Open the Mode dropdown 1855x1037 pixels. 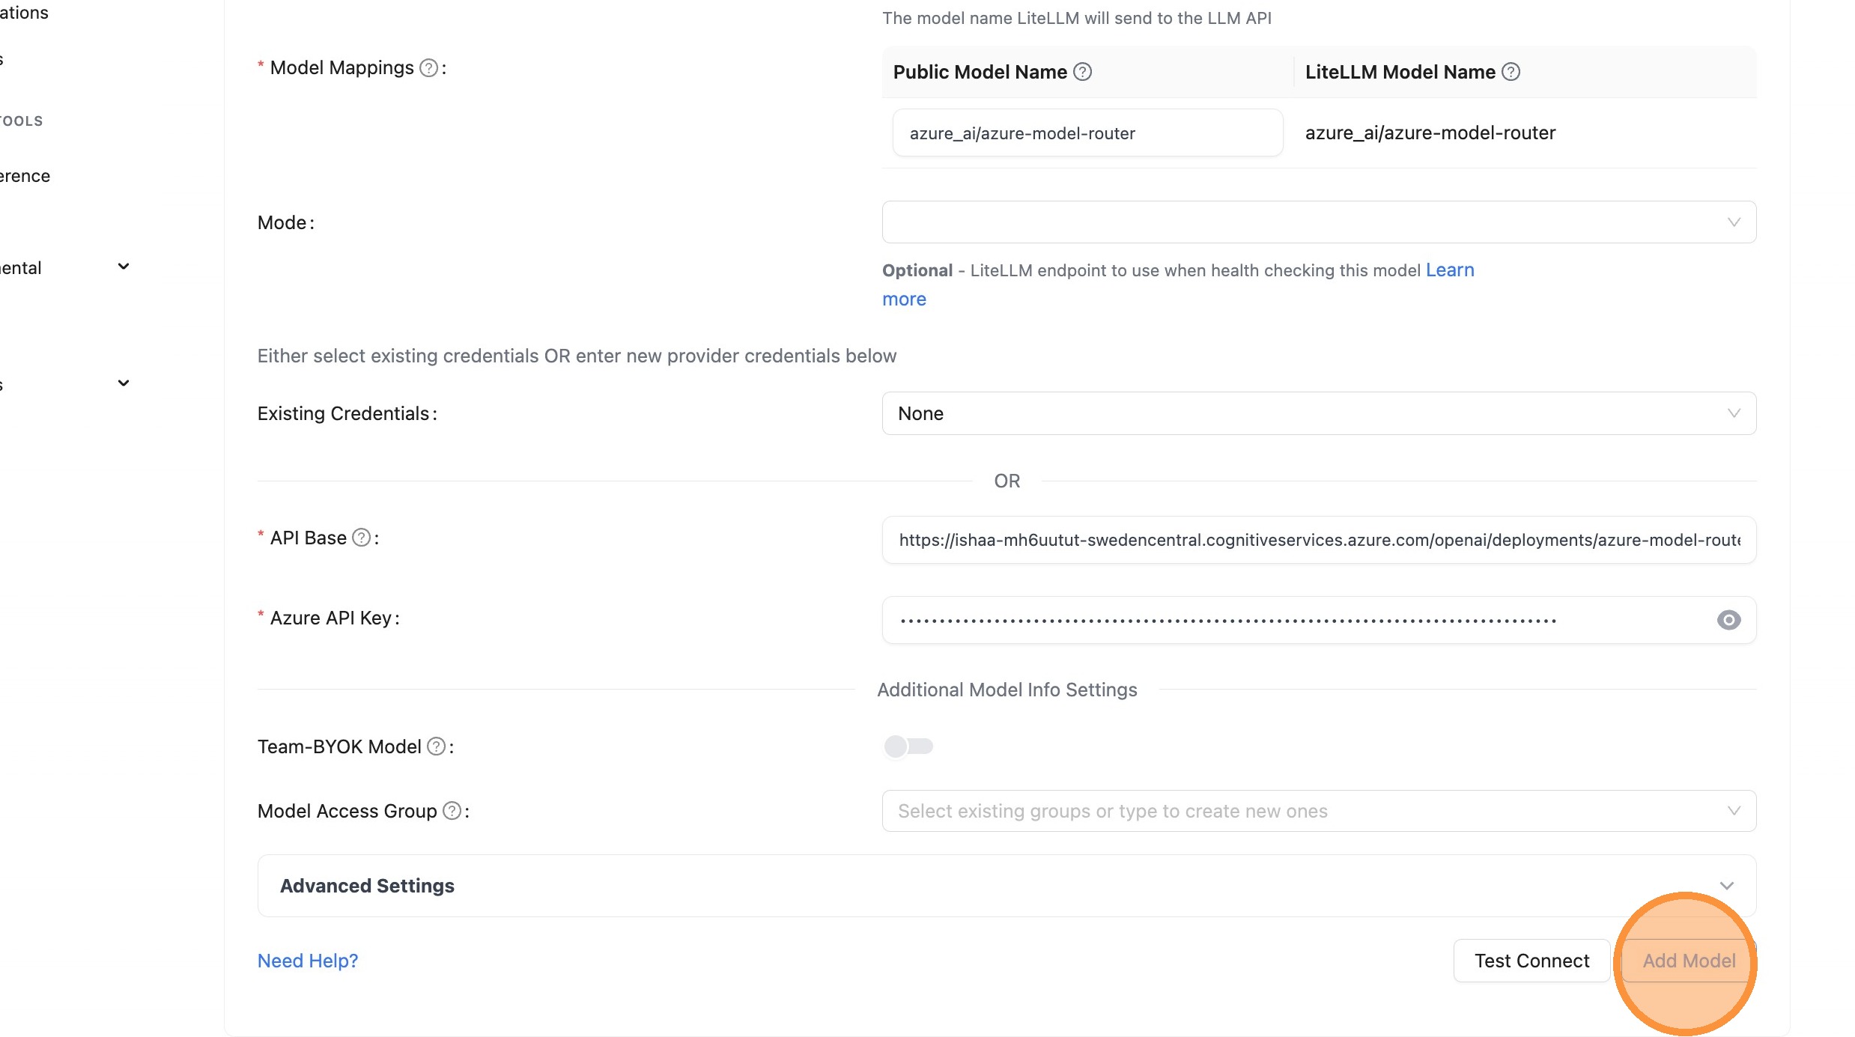click(1318, 222)
